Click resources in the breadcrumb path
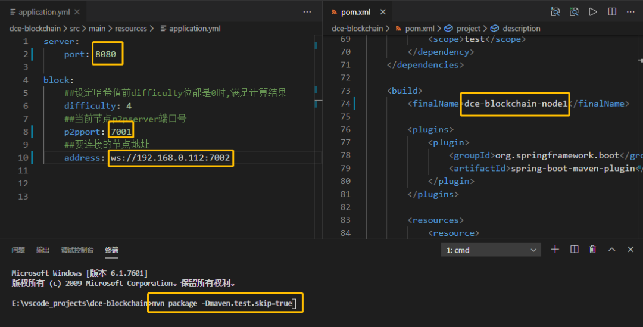Image resolution: width=643 pixels, height=327 pixels. 131,29
